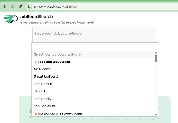Image resolution: width=178 pixels, height=123 pixels.
Task: Choose JobBoard.io from the list
Action: (93, 84)
